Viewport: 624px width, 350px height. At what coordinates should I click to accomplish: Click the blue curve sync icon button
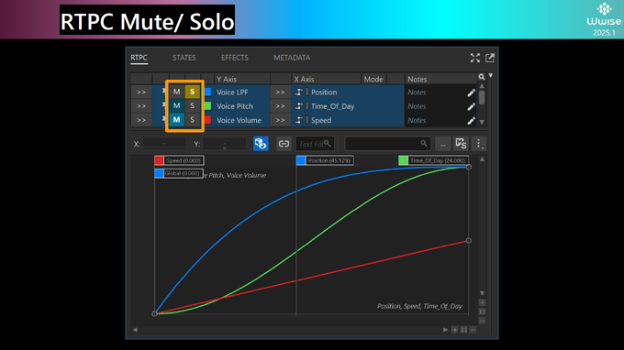(261, 144)
